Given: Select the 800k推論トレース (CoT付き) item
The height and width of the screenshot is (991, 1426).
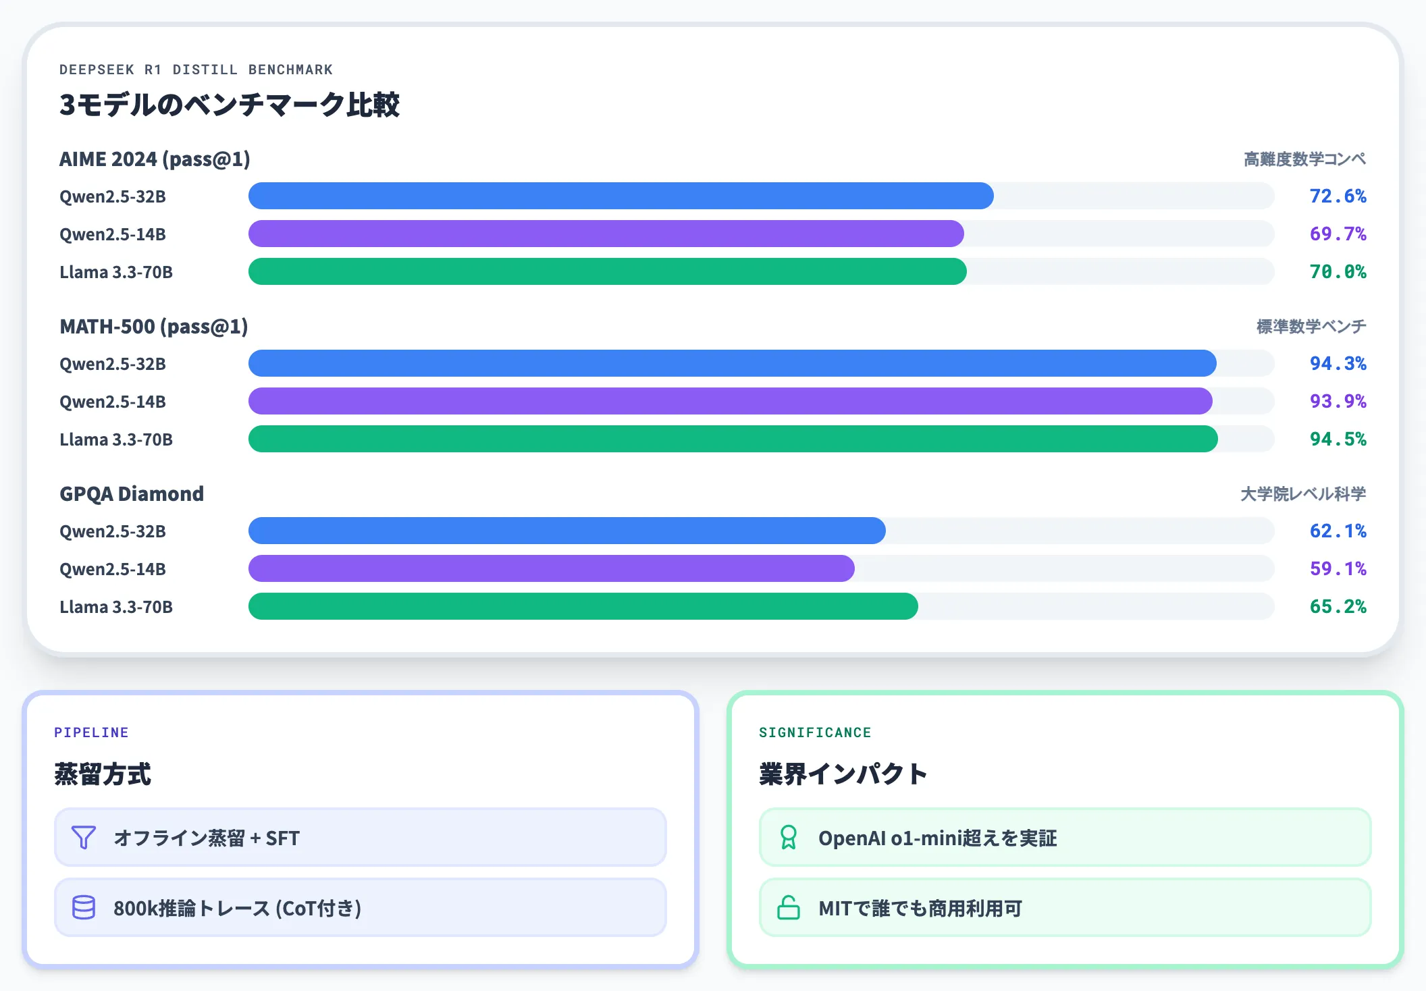Looking at the screenshot, I should [x=361, y=908].
